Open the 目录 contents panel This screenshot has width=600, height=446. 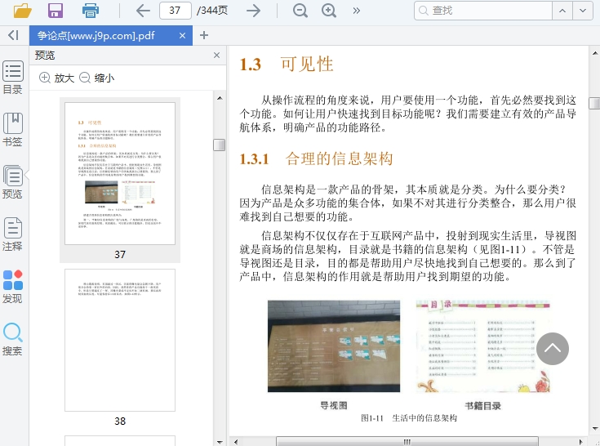pos(12,78)
